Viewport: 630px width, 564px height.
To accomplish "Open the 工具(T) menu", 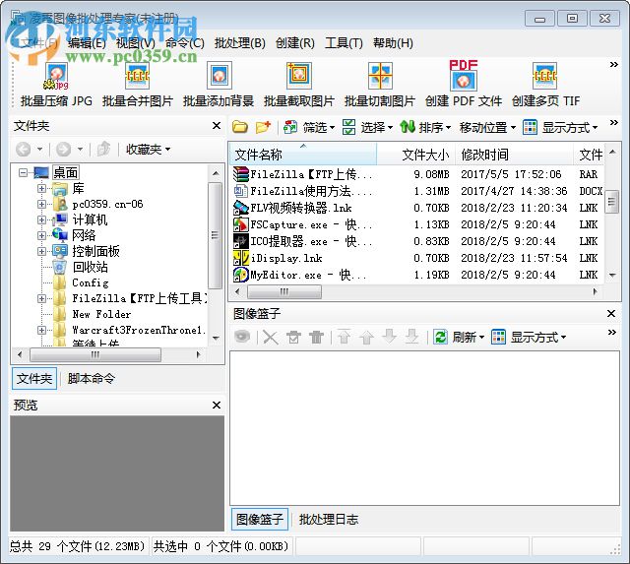I will 344,42.
